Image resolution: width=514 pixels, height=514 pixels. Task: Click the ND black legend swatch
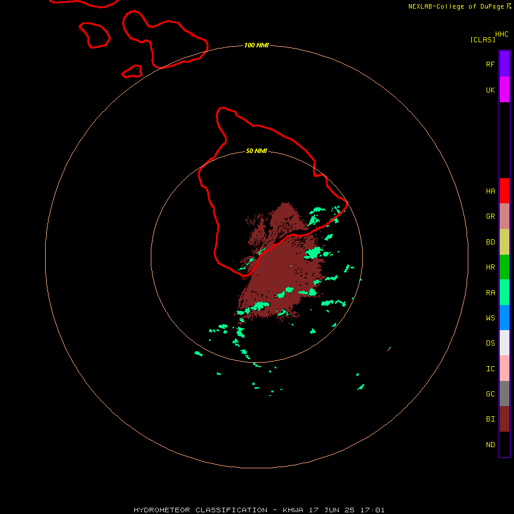pyautogui.click(x=504, y=444)
